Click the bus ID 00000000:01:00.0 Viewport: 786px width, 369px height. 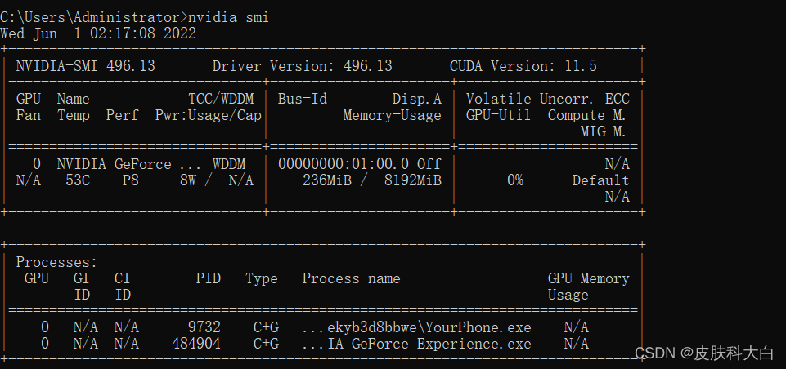click(343, 164)
